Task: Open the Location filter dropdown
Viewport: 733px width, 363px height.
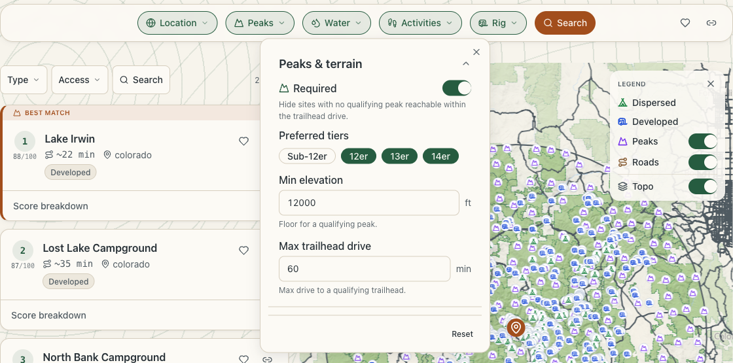Action: tap(177, 23)
